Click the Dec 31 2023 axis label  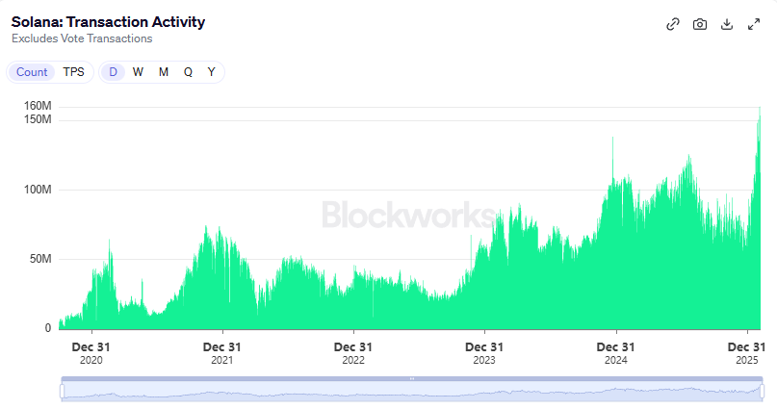484,353
